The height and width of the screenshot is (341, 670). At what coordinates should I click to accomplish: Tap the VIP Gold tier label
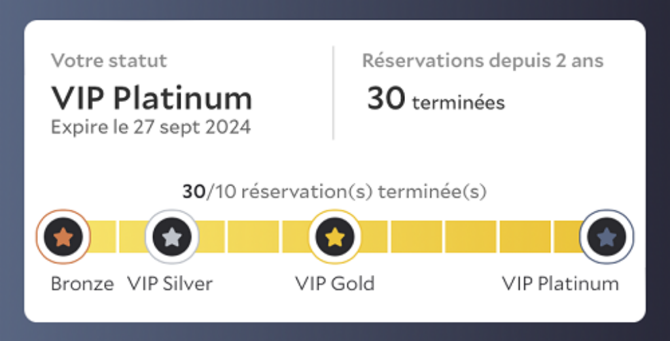tap(334, 284)
